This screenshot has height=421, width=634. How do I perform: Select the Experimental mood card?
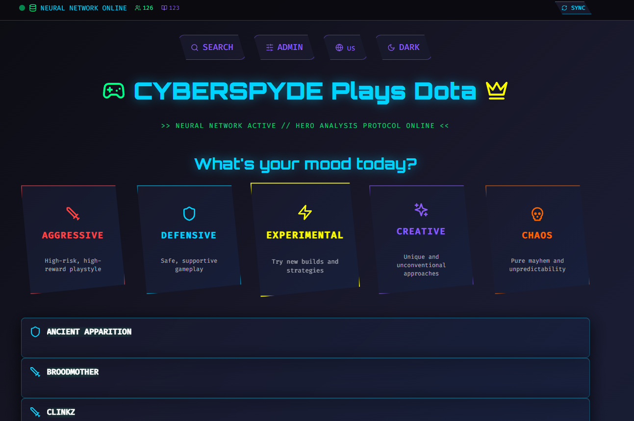pos(305,240)
